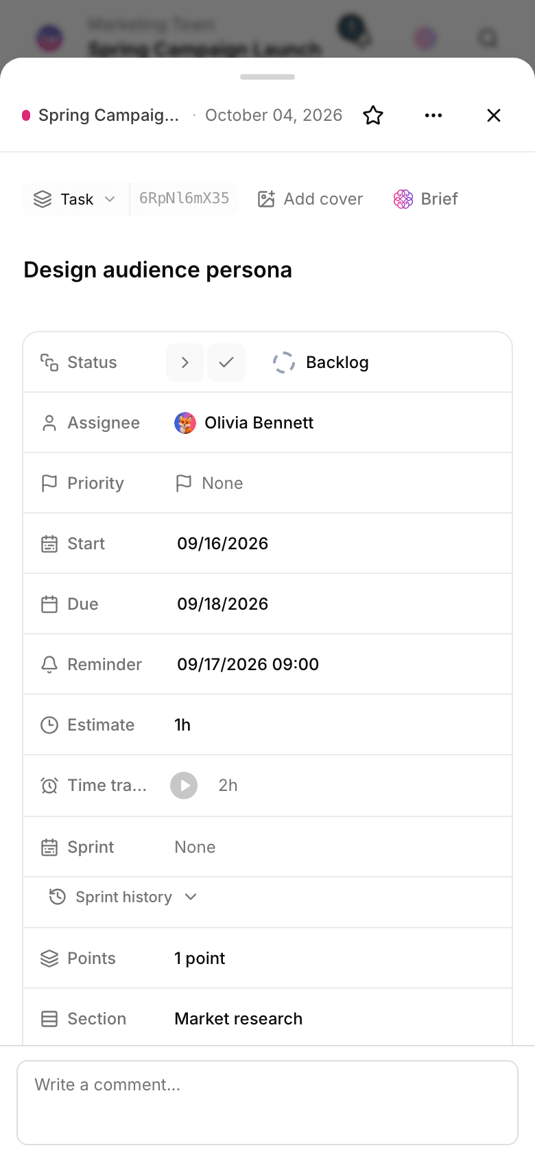Viewport: 535px width, 1159px height.
Task: Click the Assignee person icon
Action: pyautogui.click(x=49, y=423)
